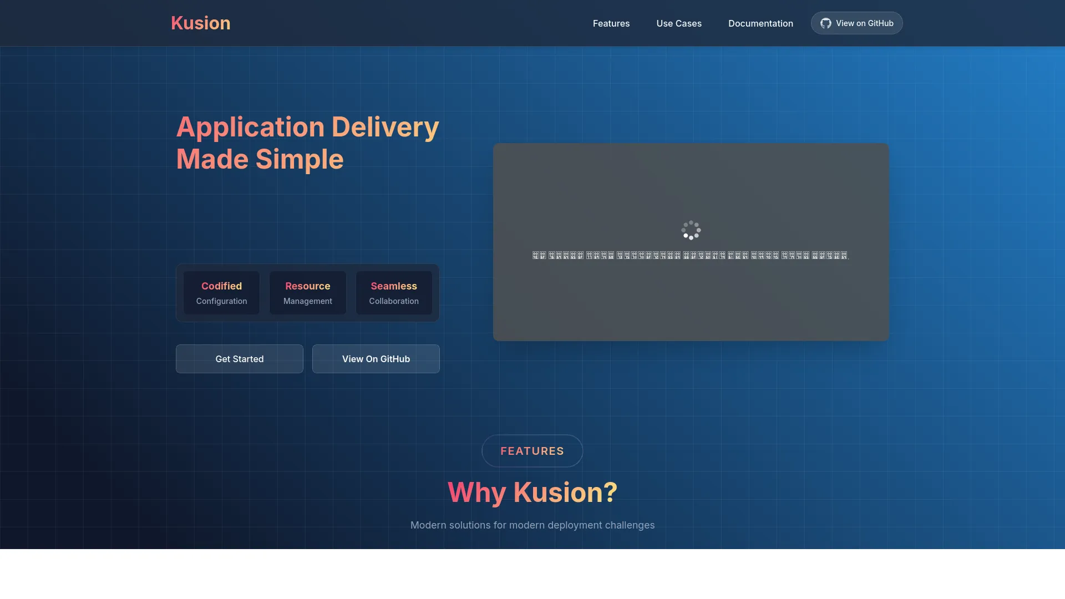Click the Kusion logo in the header
1065x599 pixels.
point(200,23)
